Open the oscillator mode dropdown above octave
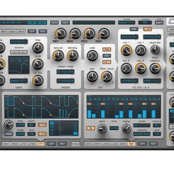Screen dimensions: 174x174 point(19,42)
